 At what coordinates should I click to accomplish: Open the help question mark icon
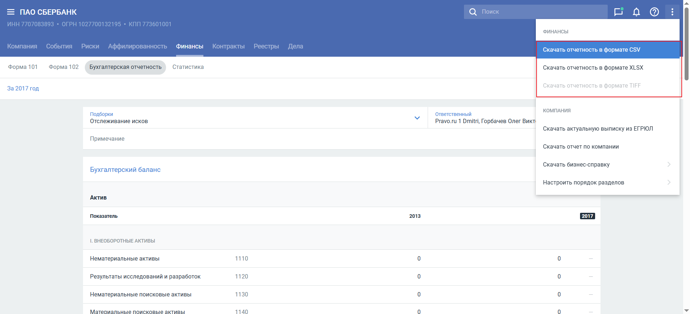tap(654, 12)
